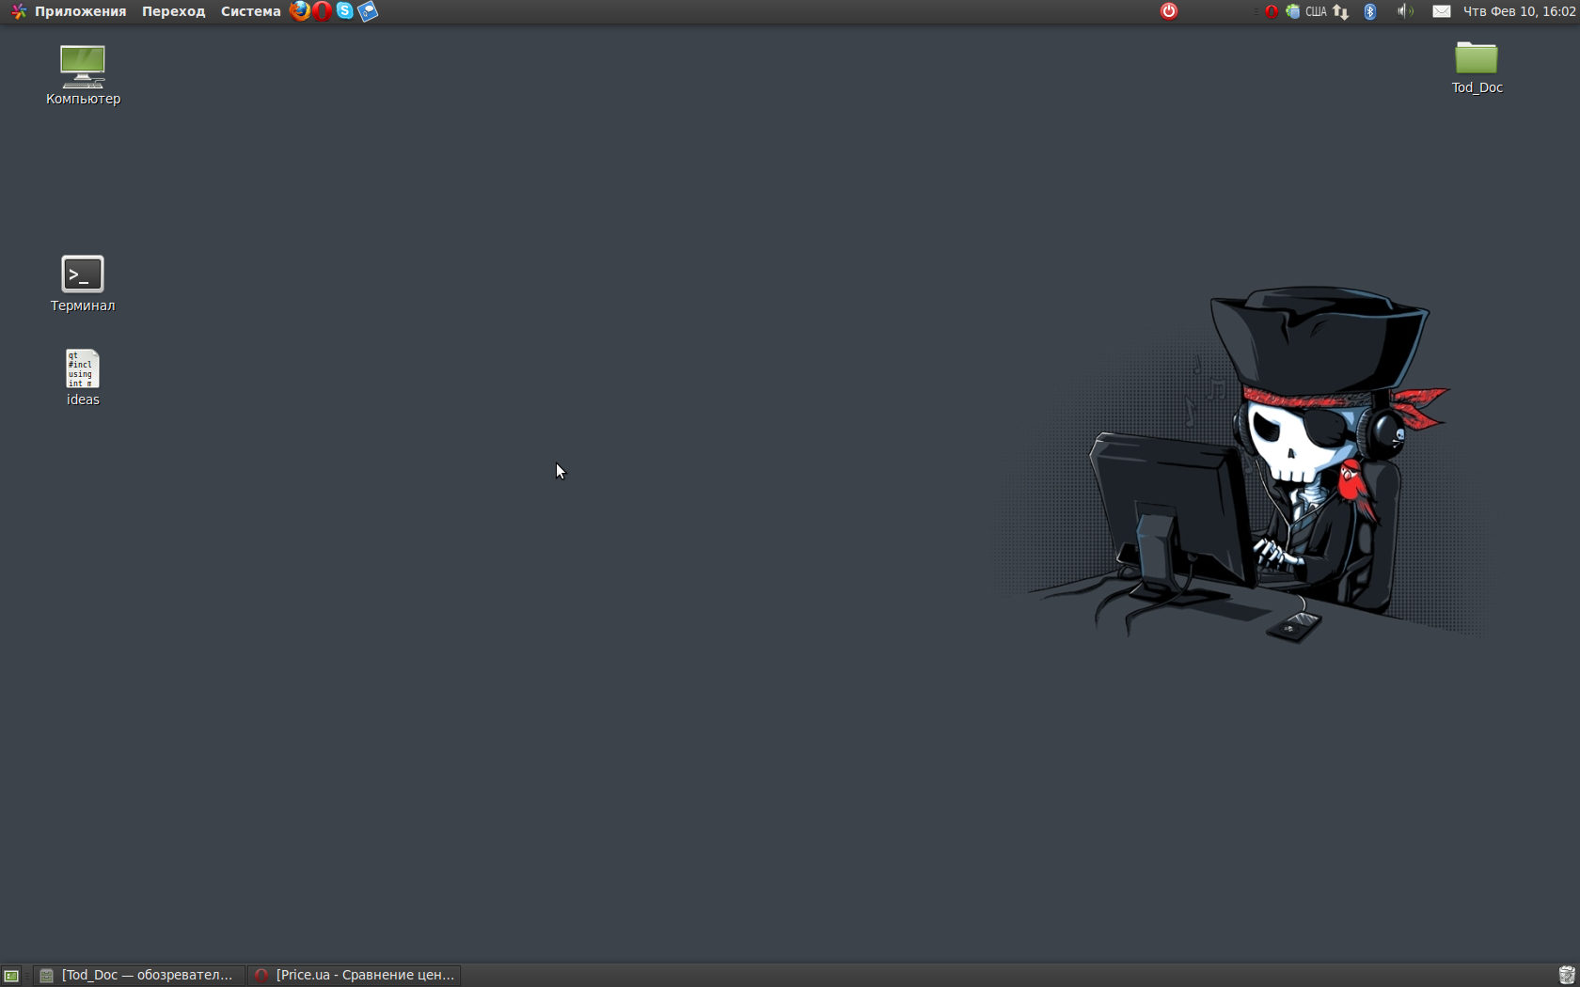Viewport: 1580px width, 987px height.
Task: Launch Firefox from the top panel
Action: (x=299, y=11)
